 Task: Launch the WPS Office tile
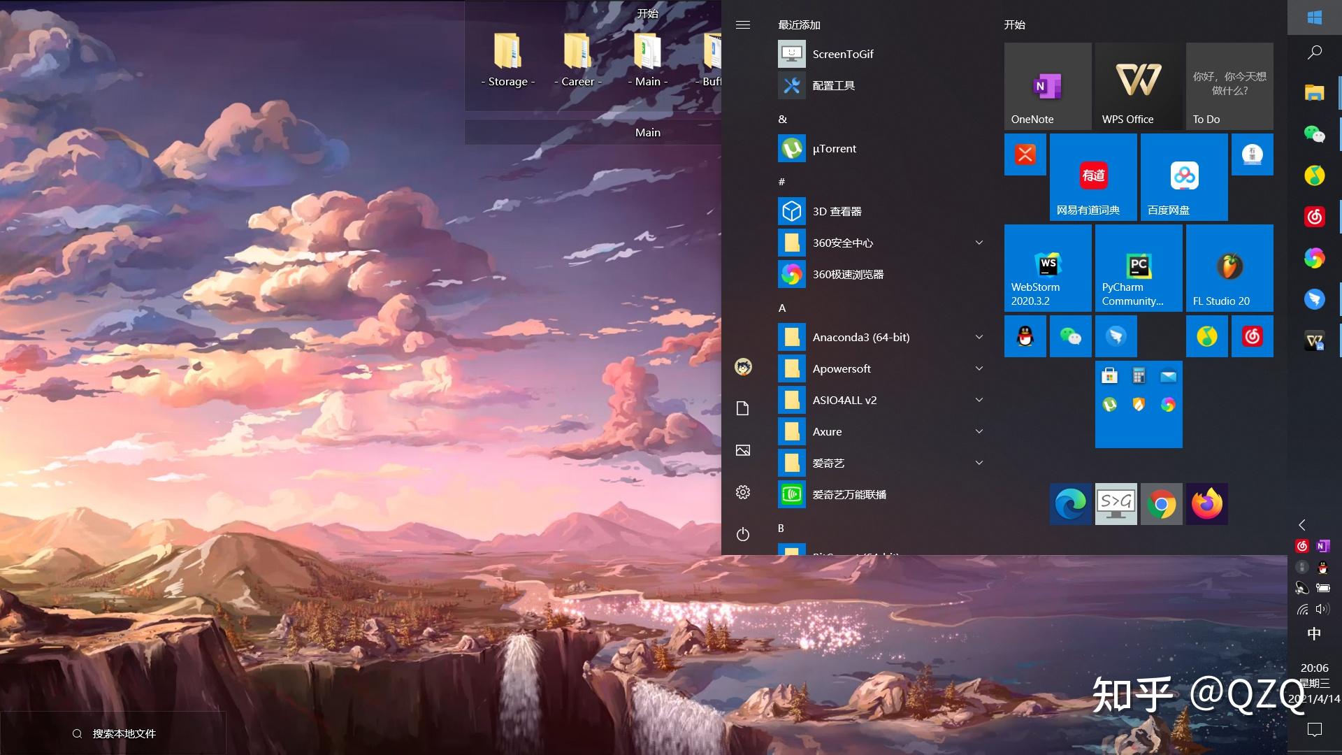coord(1138,86)
